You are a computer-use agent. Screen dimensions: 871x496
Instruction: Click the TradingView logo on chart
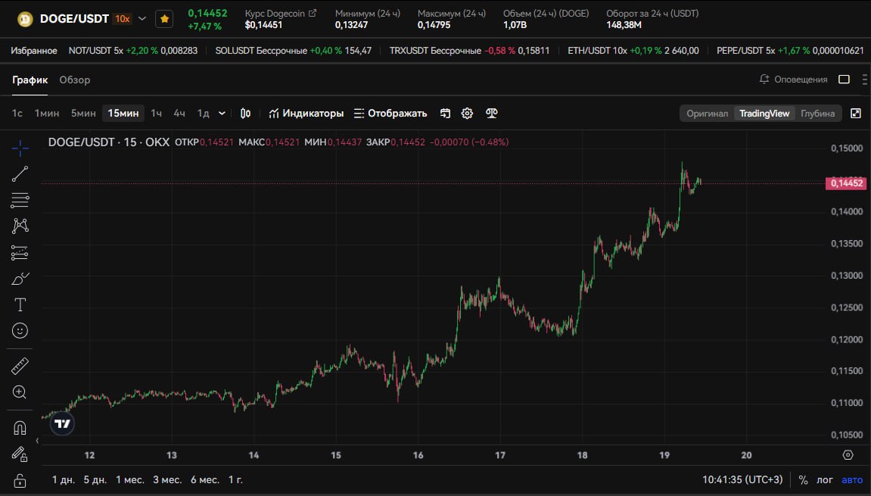click(62, 424)
